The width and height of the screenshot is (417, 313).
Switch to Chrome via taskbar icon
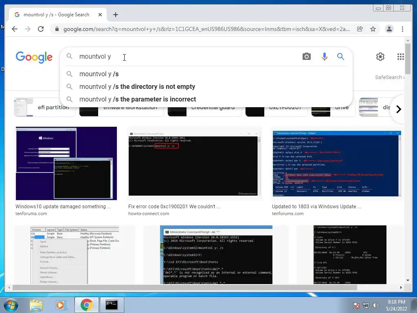click(86, 305)
